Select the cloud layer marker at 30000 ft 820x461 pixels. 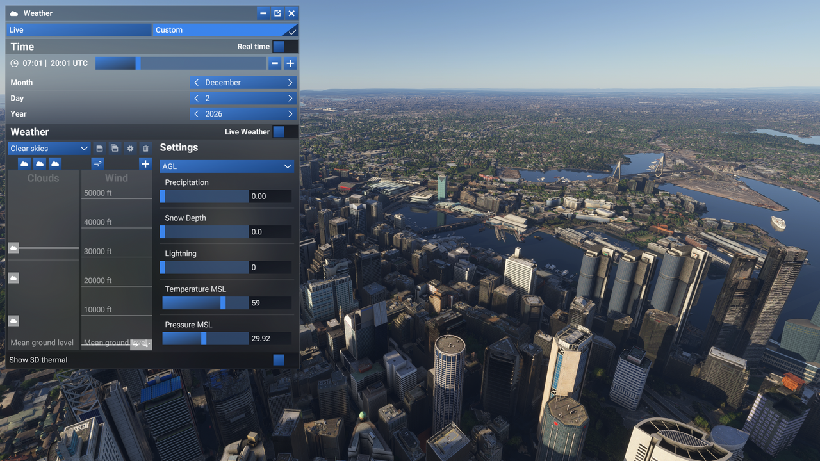pyautogui.click(x=13, y=248)
